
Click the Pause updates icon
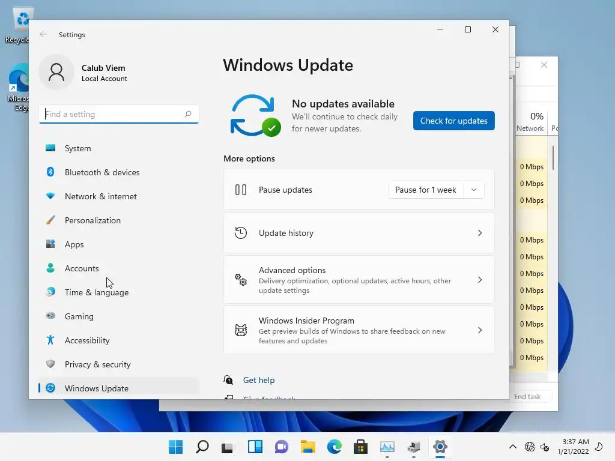click(x=241, y=190)
